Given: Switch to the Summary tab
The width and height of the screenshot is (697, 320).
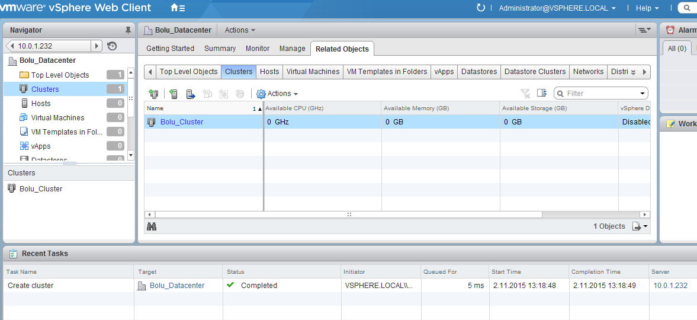Looking at the screenshot, I should point(220,49).
